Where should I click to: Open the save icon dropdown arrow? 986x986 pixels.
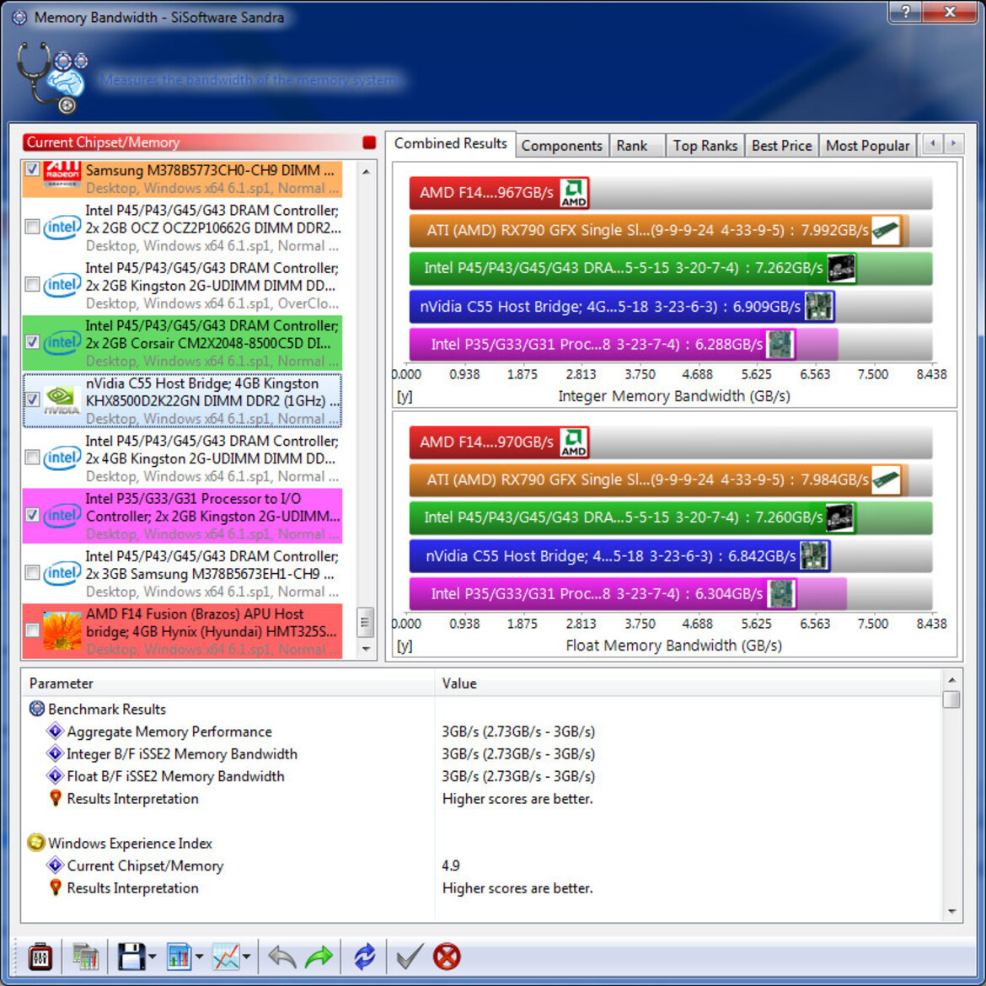click(153, 957)
